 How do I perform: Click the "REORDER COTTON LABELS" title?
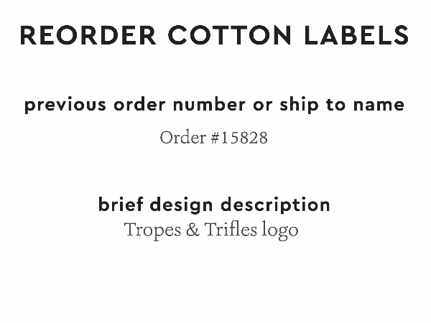[215, 34]
